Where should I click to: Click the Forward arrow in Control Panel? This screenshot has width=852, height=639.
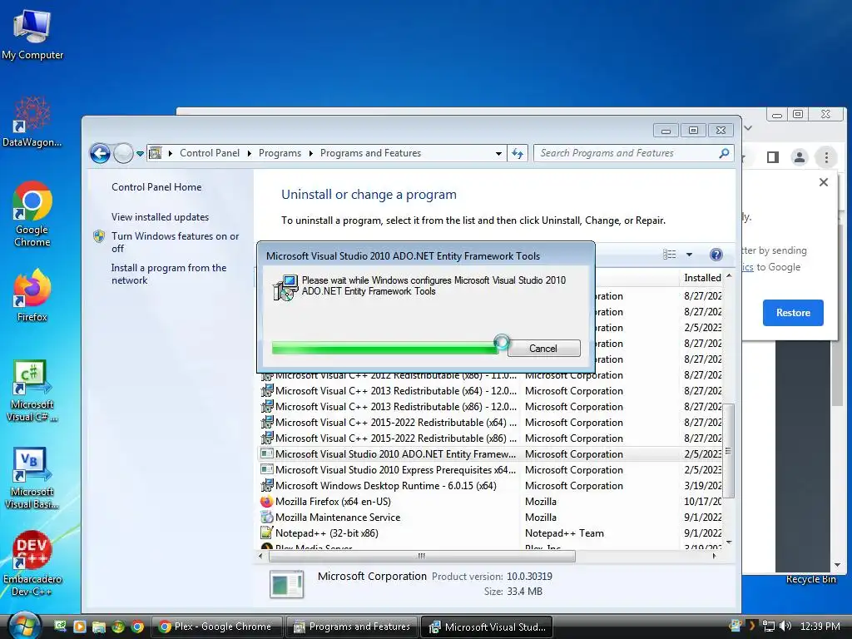coord(123,154)
